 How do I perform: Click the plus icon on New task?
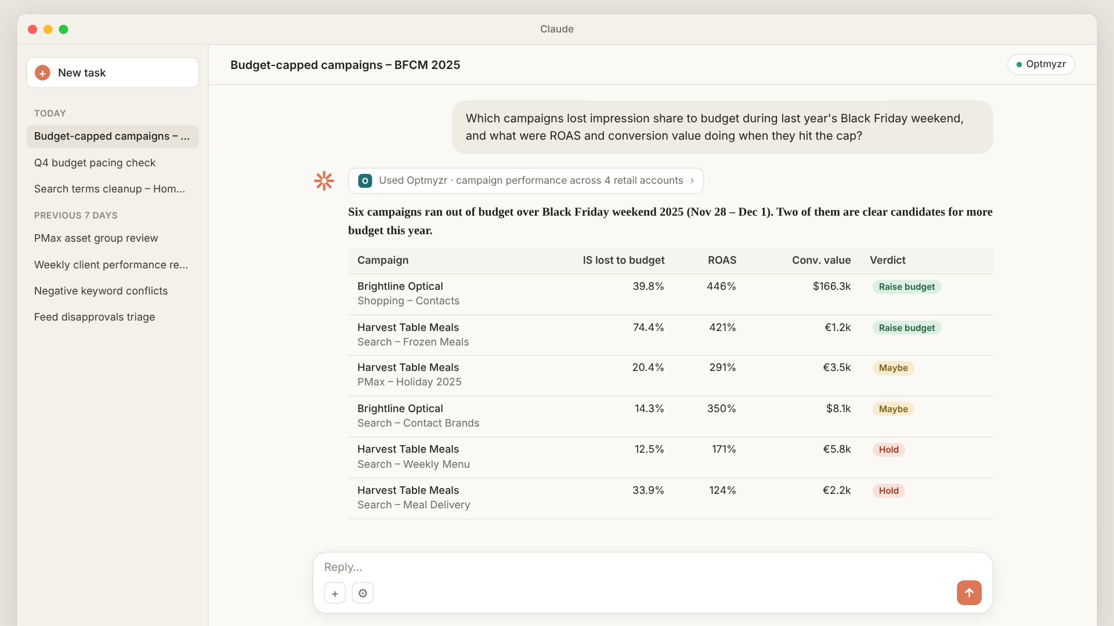[x=42, y=73]
